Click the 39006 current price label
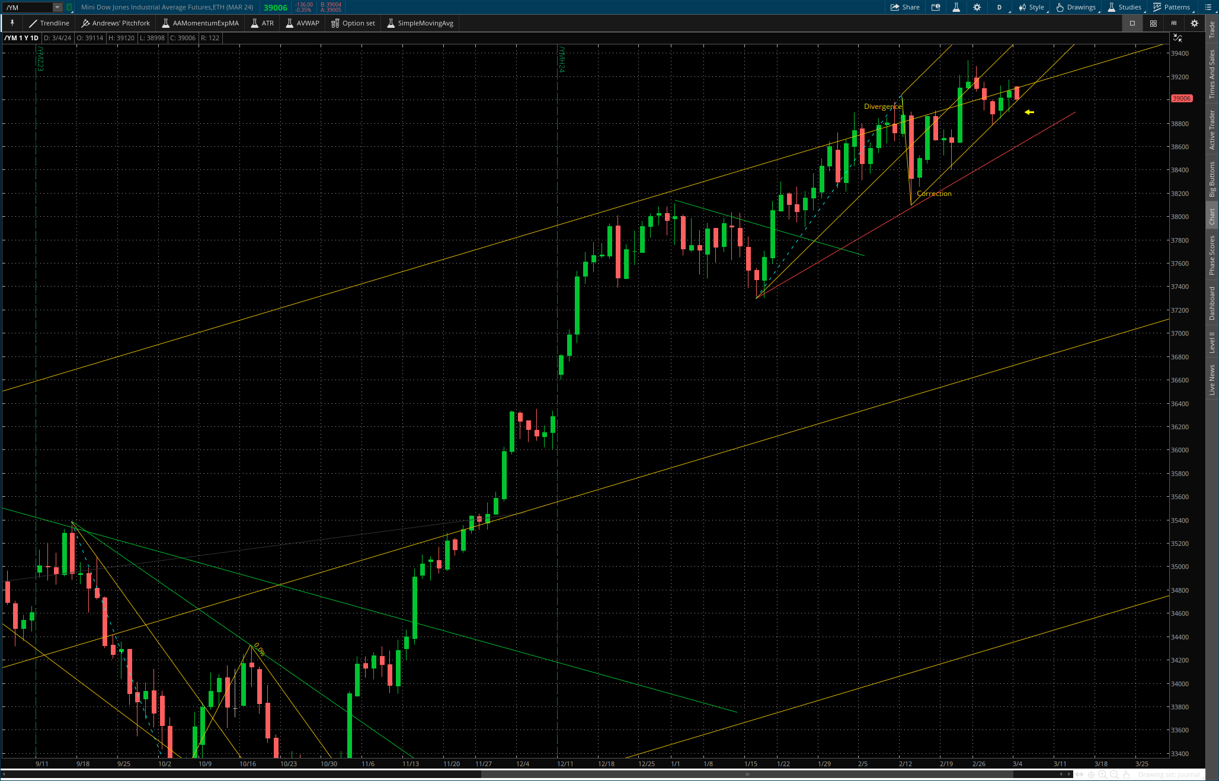Image resolution: width=1219 pixels, height=781 pixels. pyautogui.click(x=1181, y=98)
